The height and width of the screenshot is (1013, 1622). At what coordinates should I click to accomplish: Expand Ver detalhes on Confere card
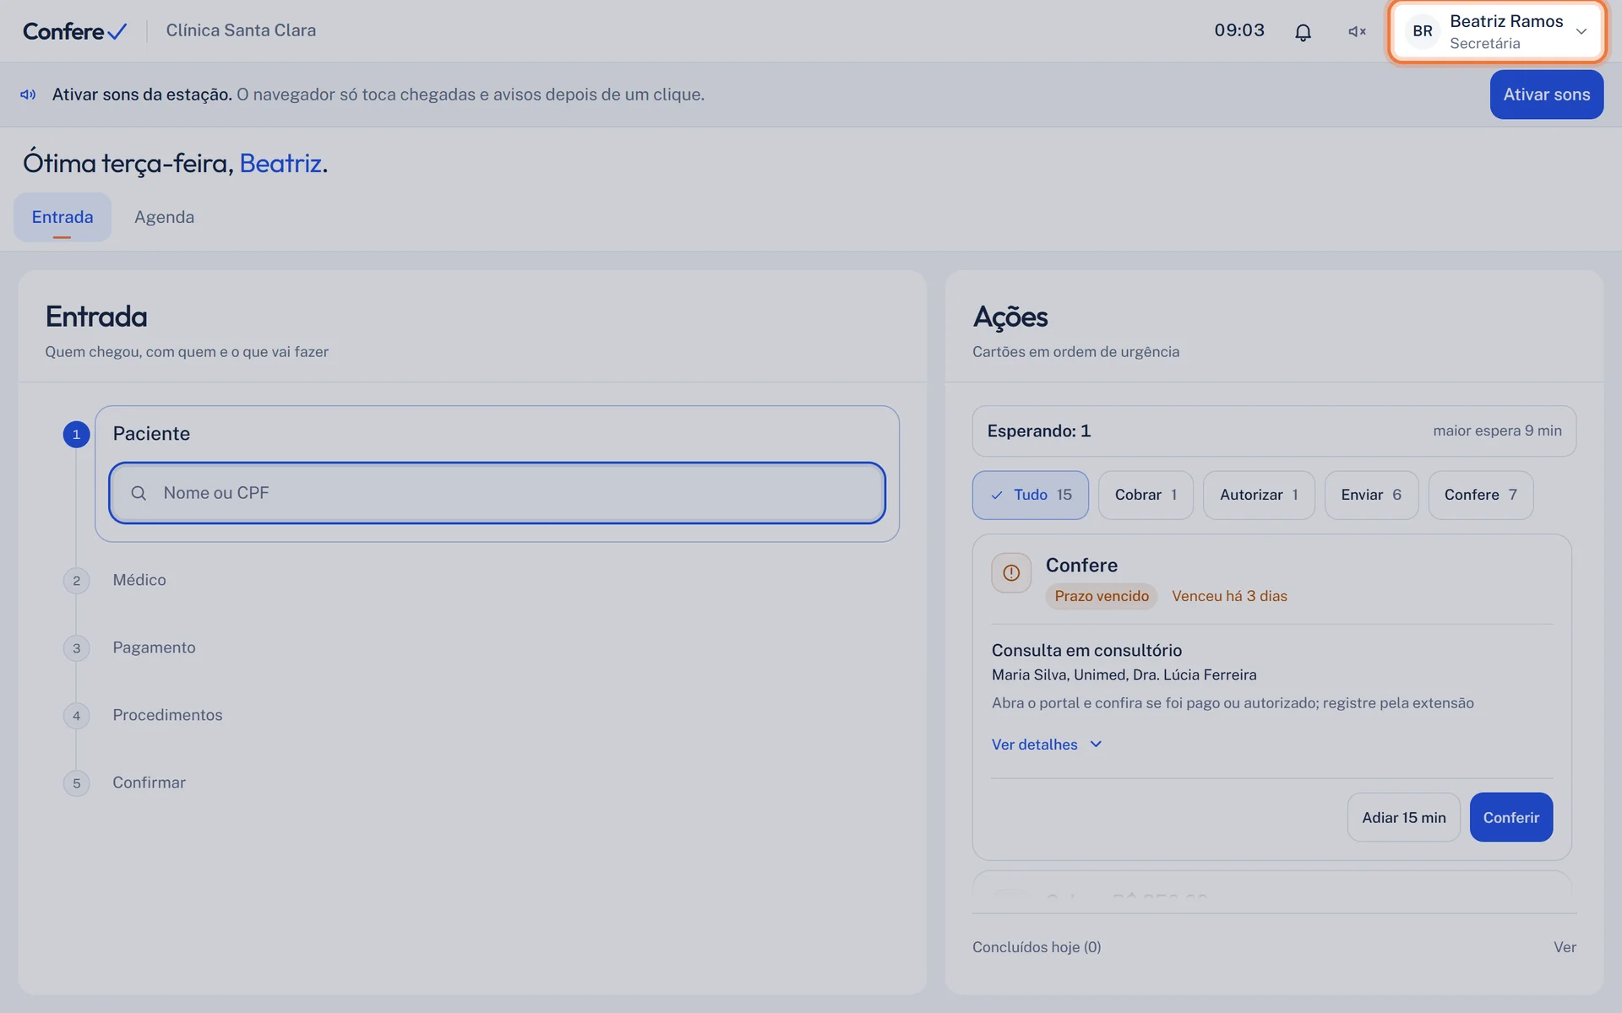[1047, 745]
